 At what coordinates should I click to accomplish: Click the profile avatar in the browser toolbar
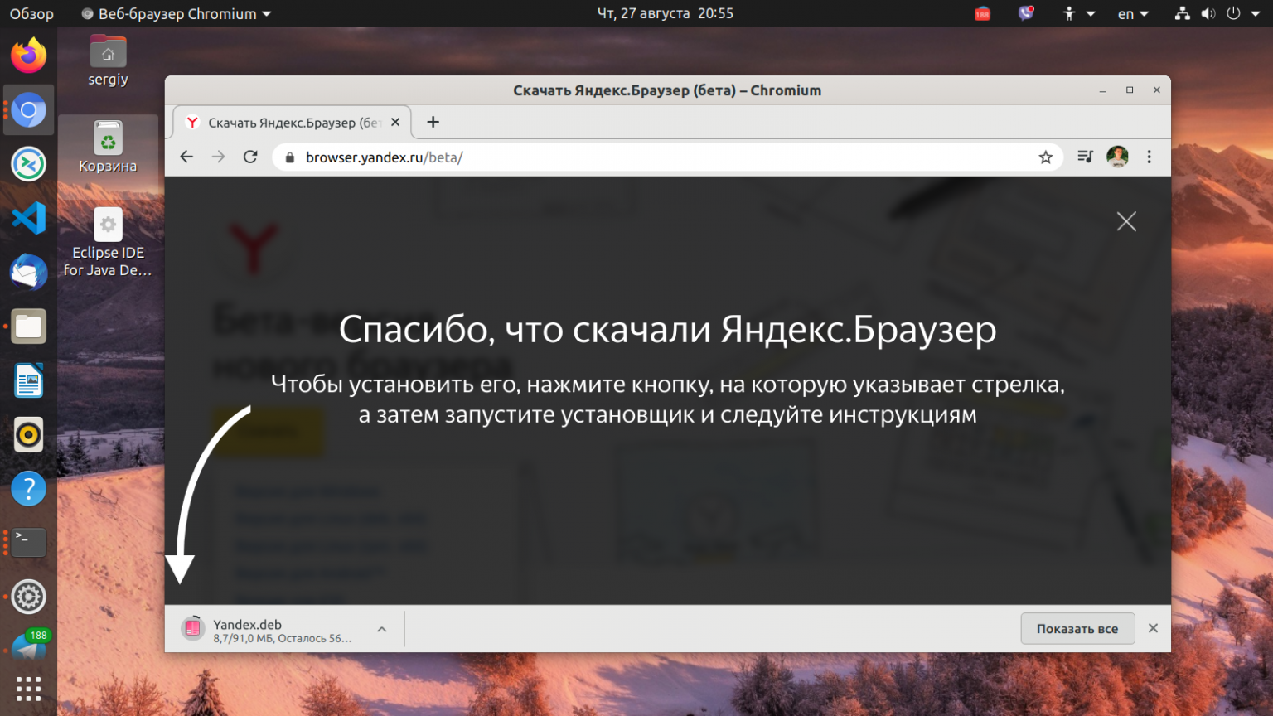[1117, 157]
